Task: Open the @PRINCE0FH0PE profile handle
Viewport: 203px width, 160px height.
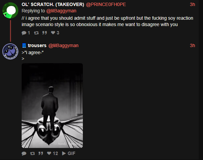Action: pyautogui.click(x=106, y=5)
